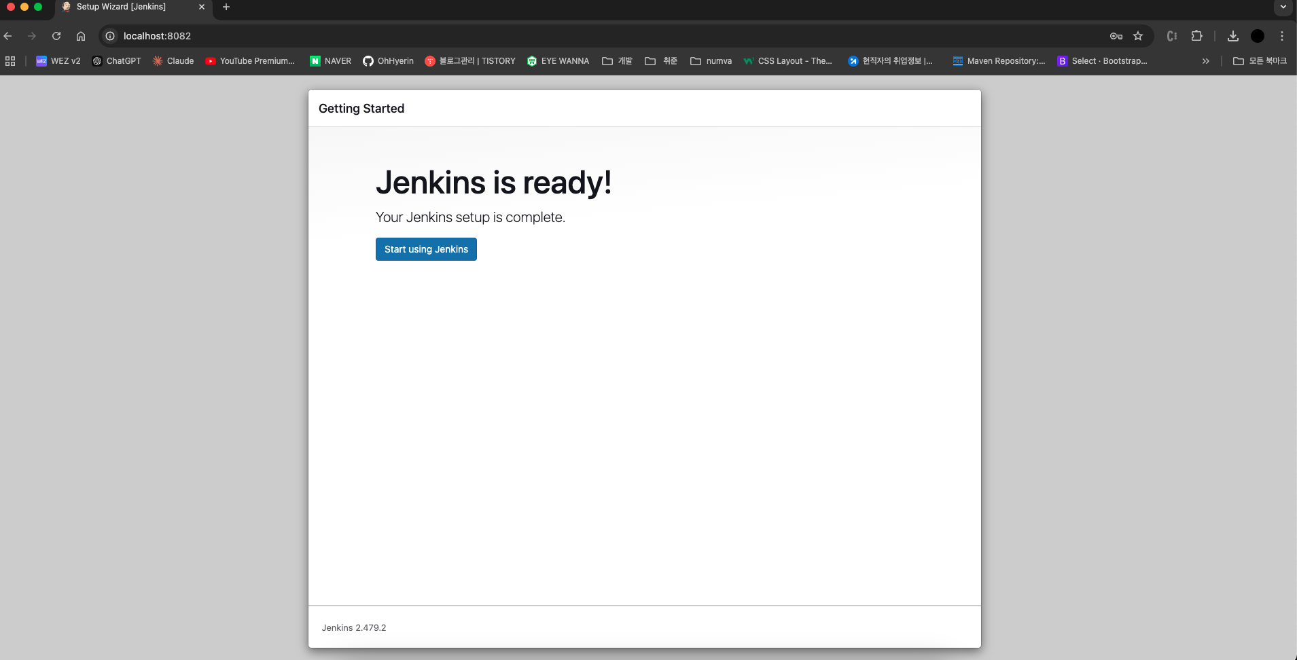View site information icon in address bar

click(110, 36)
